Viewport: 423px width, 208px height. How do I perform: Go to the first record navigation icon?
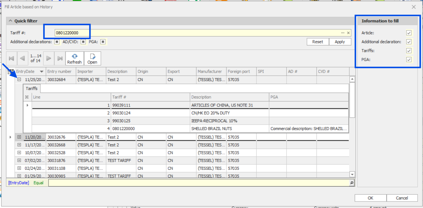point(11,58)
